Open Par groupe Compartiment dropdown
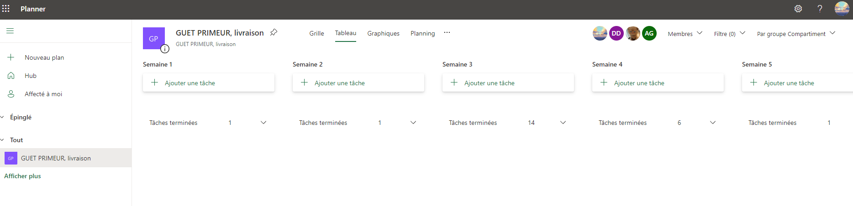 pos(796,34)
